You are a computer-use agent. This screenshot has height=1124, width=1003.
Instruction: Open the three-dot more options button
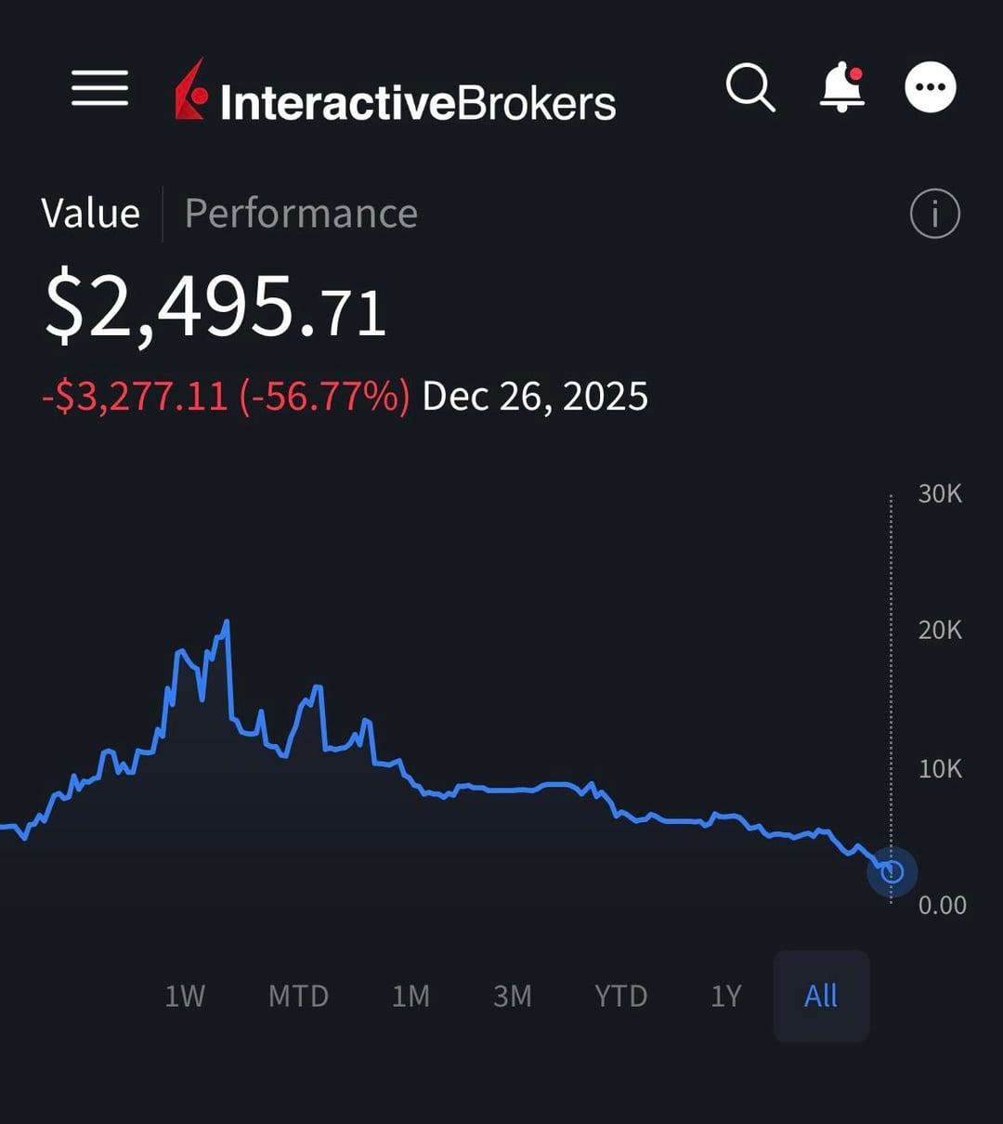click(x=931, y=88)
